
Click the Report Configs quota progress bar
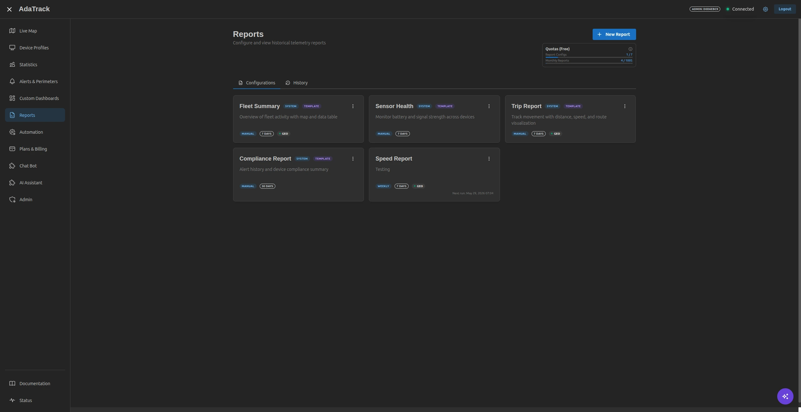click(589, 57)
